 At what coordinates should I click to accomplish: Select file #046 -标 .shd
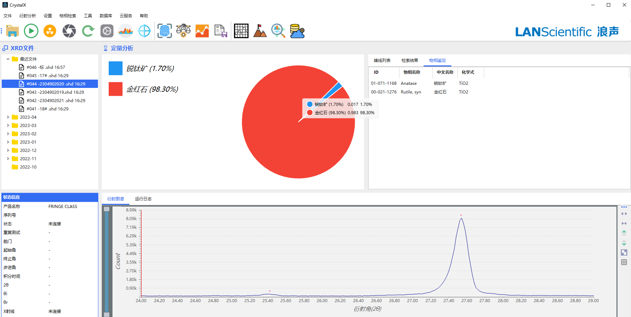pos(46,67)
